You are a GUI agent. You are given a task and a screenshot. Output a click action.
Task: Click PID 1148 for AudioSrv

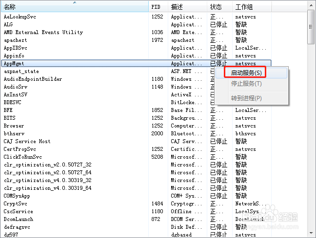[157, 87]
